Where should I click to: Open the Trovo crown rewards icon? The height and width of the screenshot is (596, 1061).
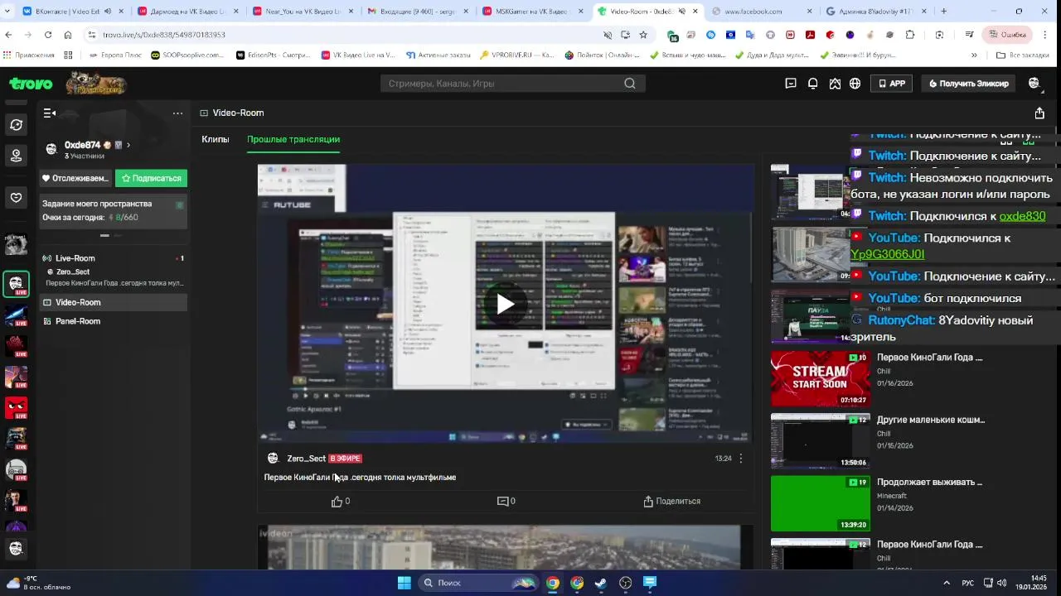tap(835, 84)
